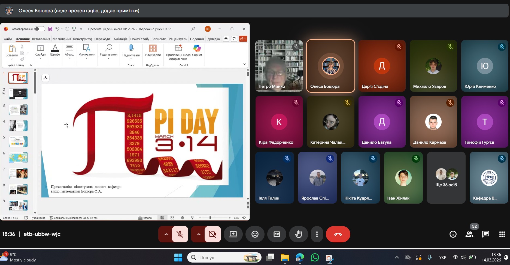
Task: Toggle the AutoSave switch
Action: click(x=40, y=29)
